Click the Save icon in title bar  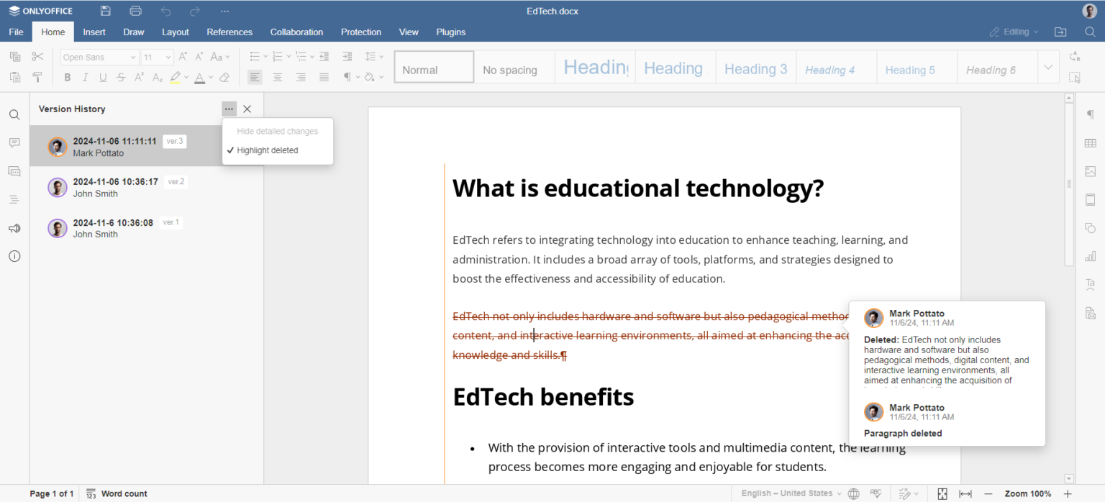tap(106, 11)
